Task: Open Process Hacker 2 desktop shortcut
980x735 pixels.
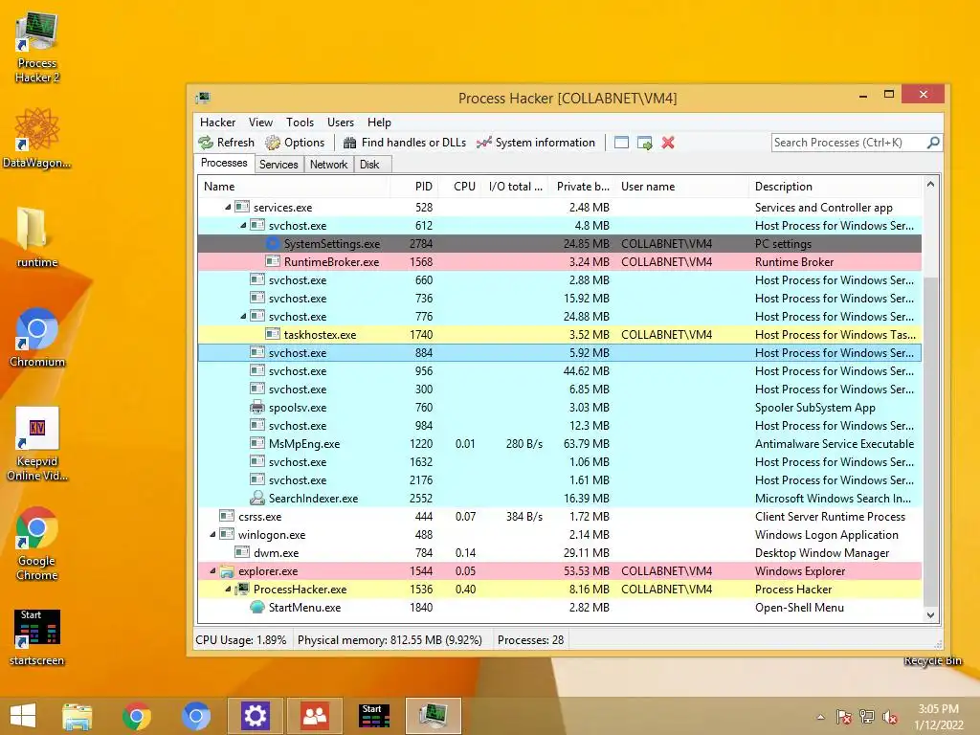Action: [x=37, y=48]
